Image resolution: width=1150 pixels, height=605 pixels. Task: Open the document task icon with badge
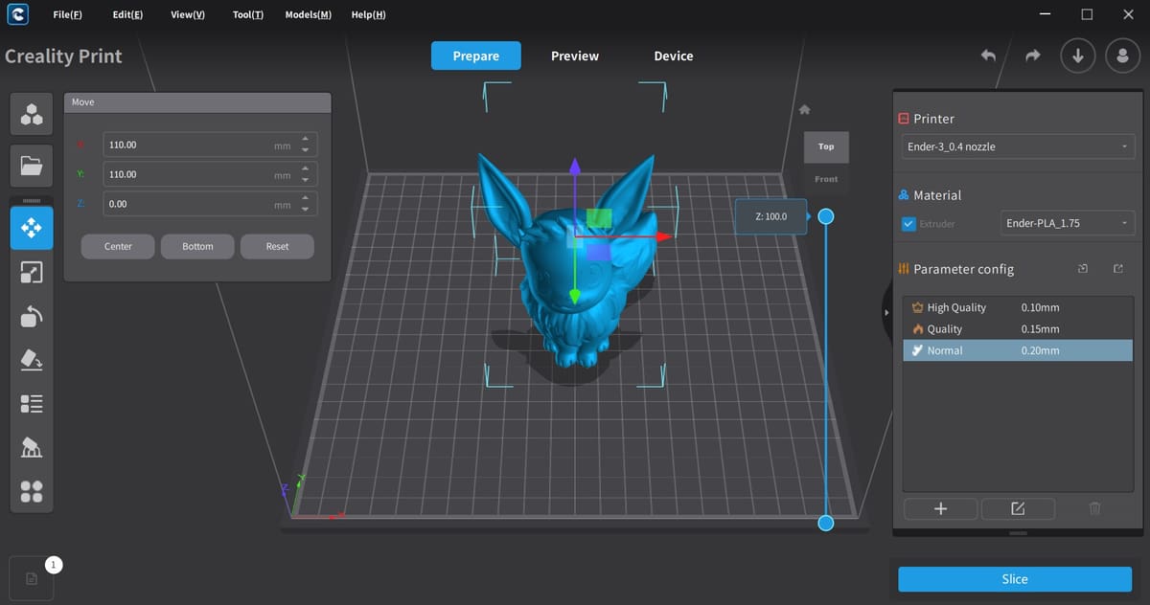[32, 578]
